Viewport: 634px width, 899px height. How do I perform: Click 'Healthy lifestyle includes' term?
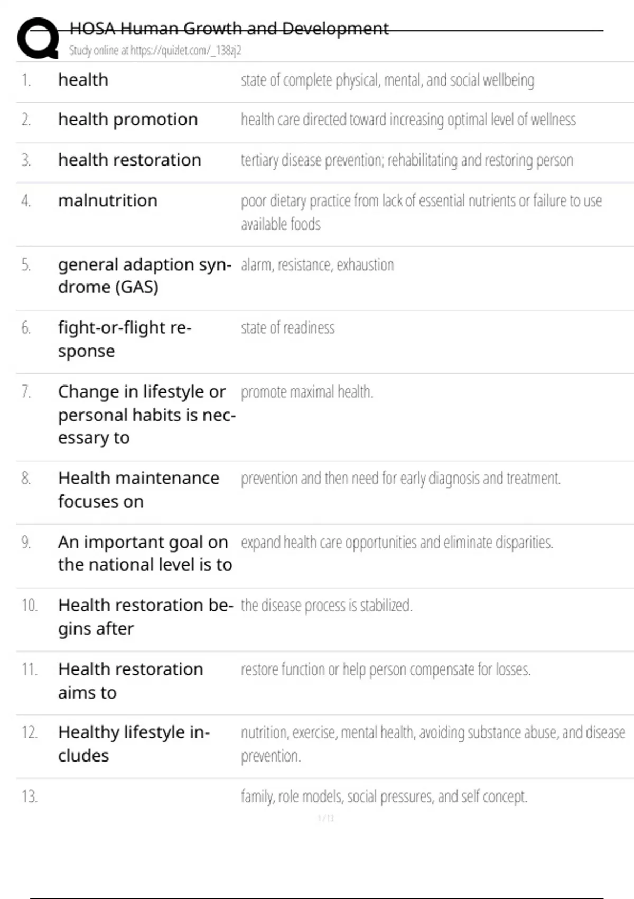tap(134, 744)
